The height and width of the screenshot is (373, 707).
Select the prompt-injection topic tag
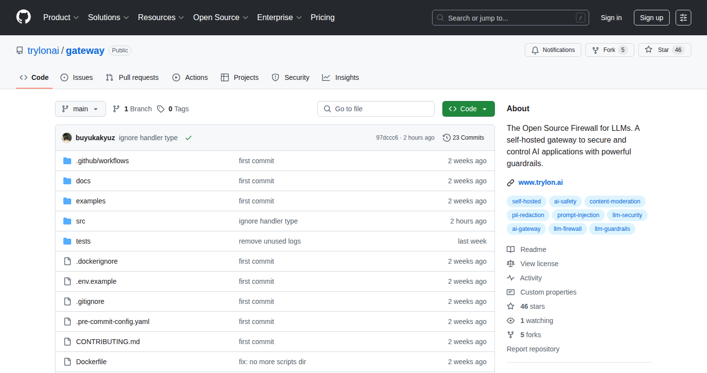[578, 215]
